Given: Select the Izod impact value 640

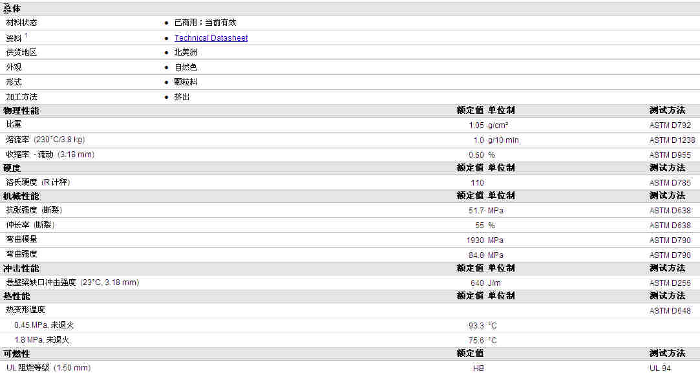Looking at the screenshot, I should 477,282.
